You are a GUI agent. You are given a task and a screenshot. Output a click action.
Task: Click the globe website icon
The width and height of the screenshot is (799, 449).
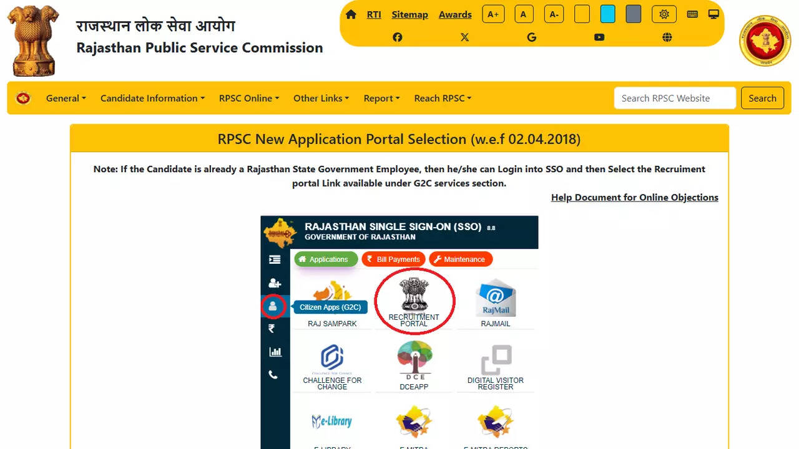pos(667,37)
